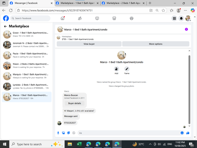
Task: Open the Nixon 2 Beds 2 Baths conversation
Action: pyautogui.click(x=27, y=66)
